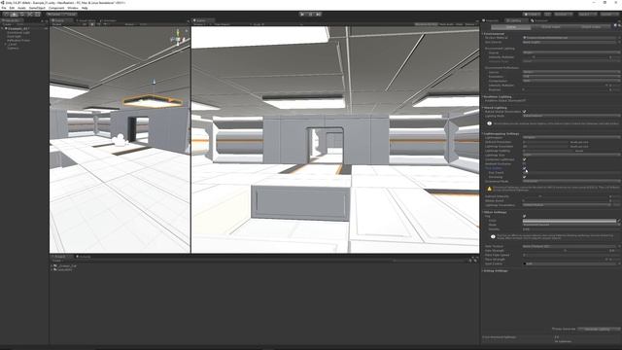
Task: Open Reflections Compression dropdown
Action: pos(571,81)
